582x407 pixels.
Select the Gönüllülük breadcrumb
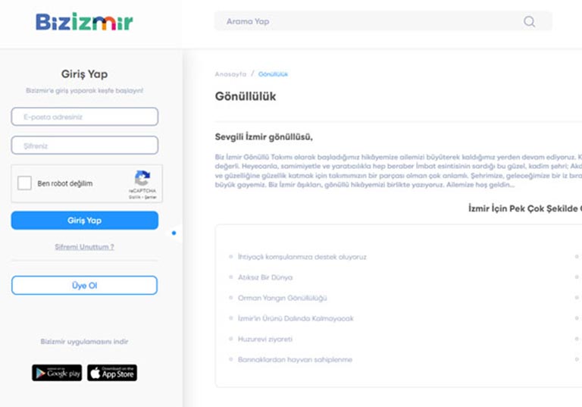pyautogui.click(x=273, y=74)
